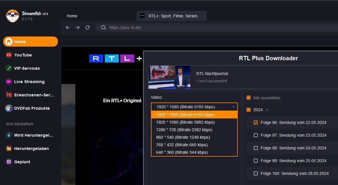Choose 1280 * 720 (Bitrate 2382 kbps)

click(184, 130)
